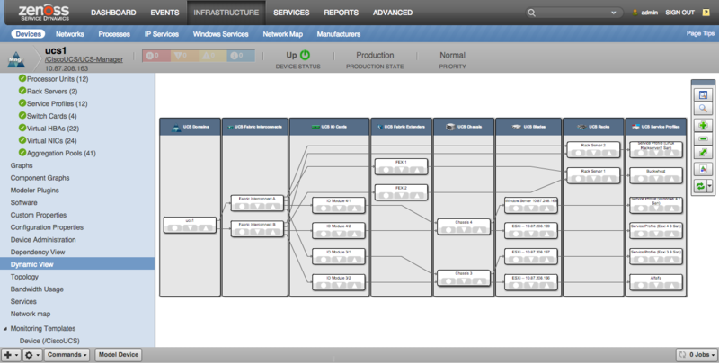Open the Commands dropdown menu
The height and width of the screenshot is (364, 719).
click(67, 355)
